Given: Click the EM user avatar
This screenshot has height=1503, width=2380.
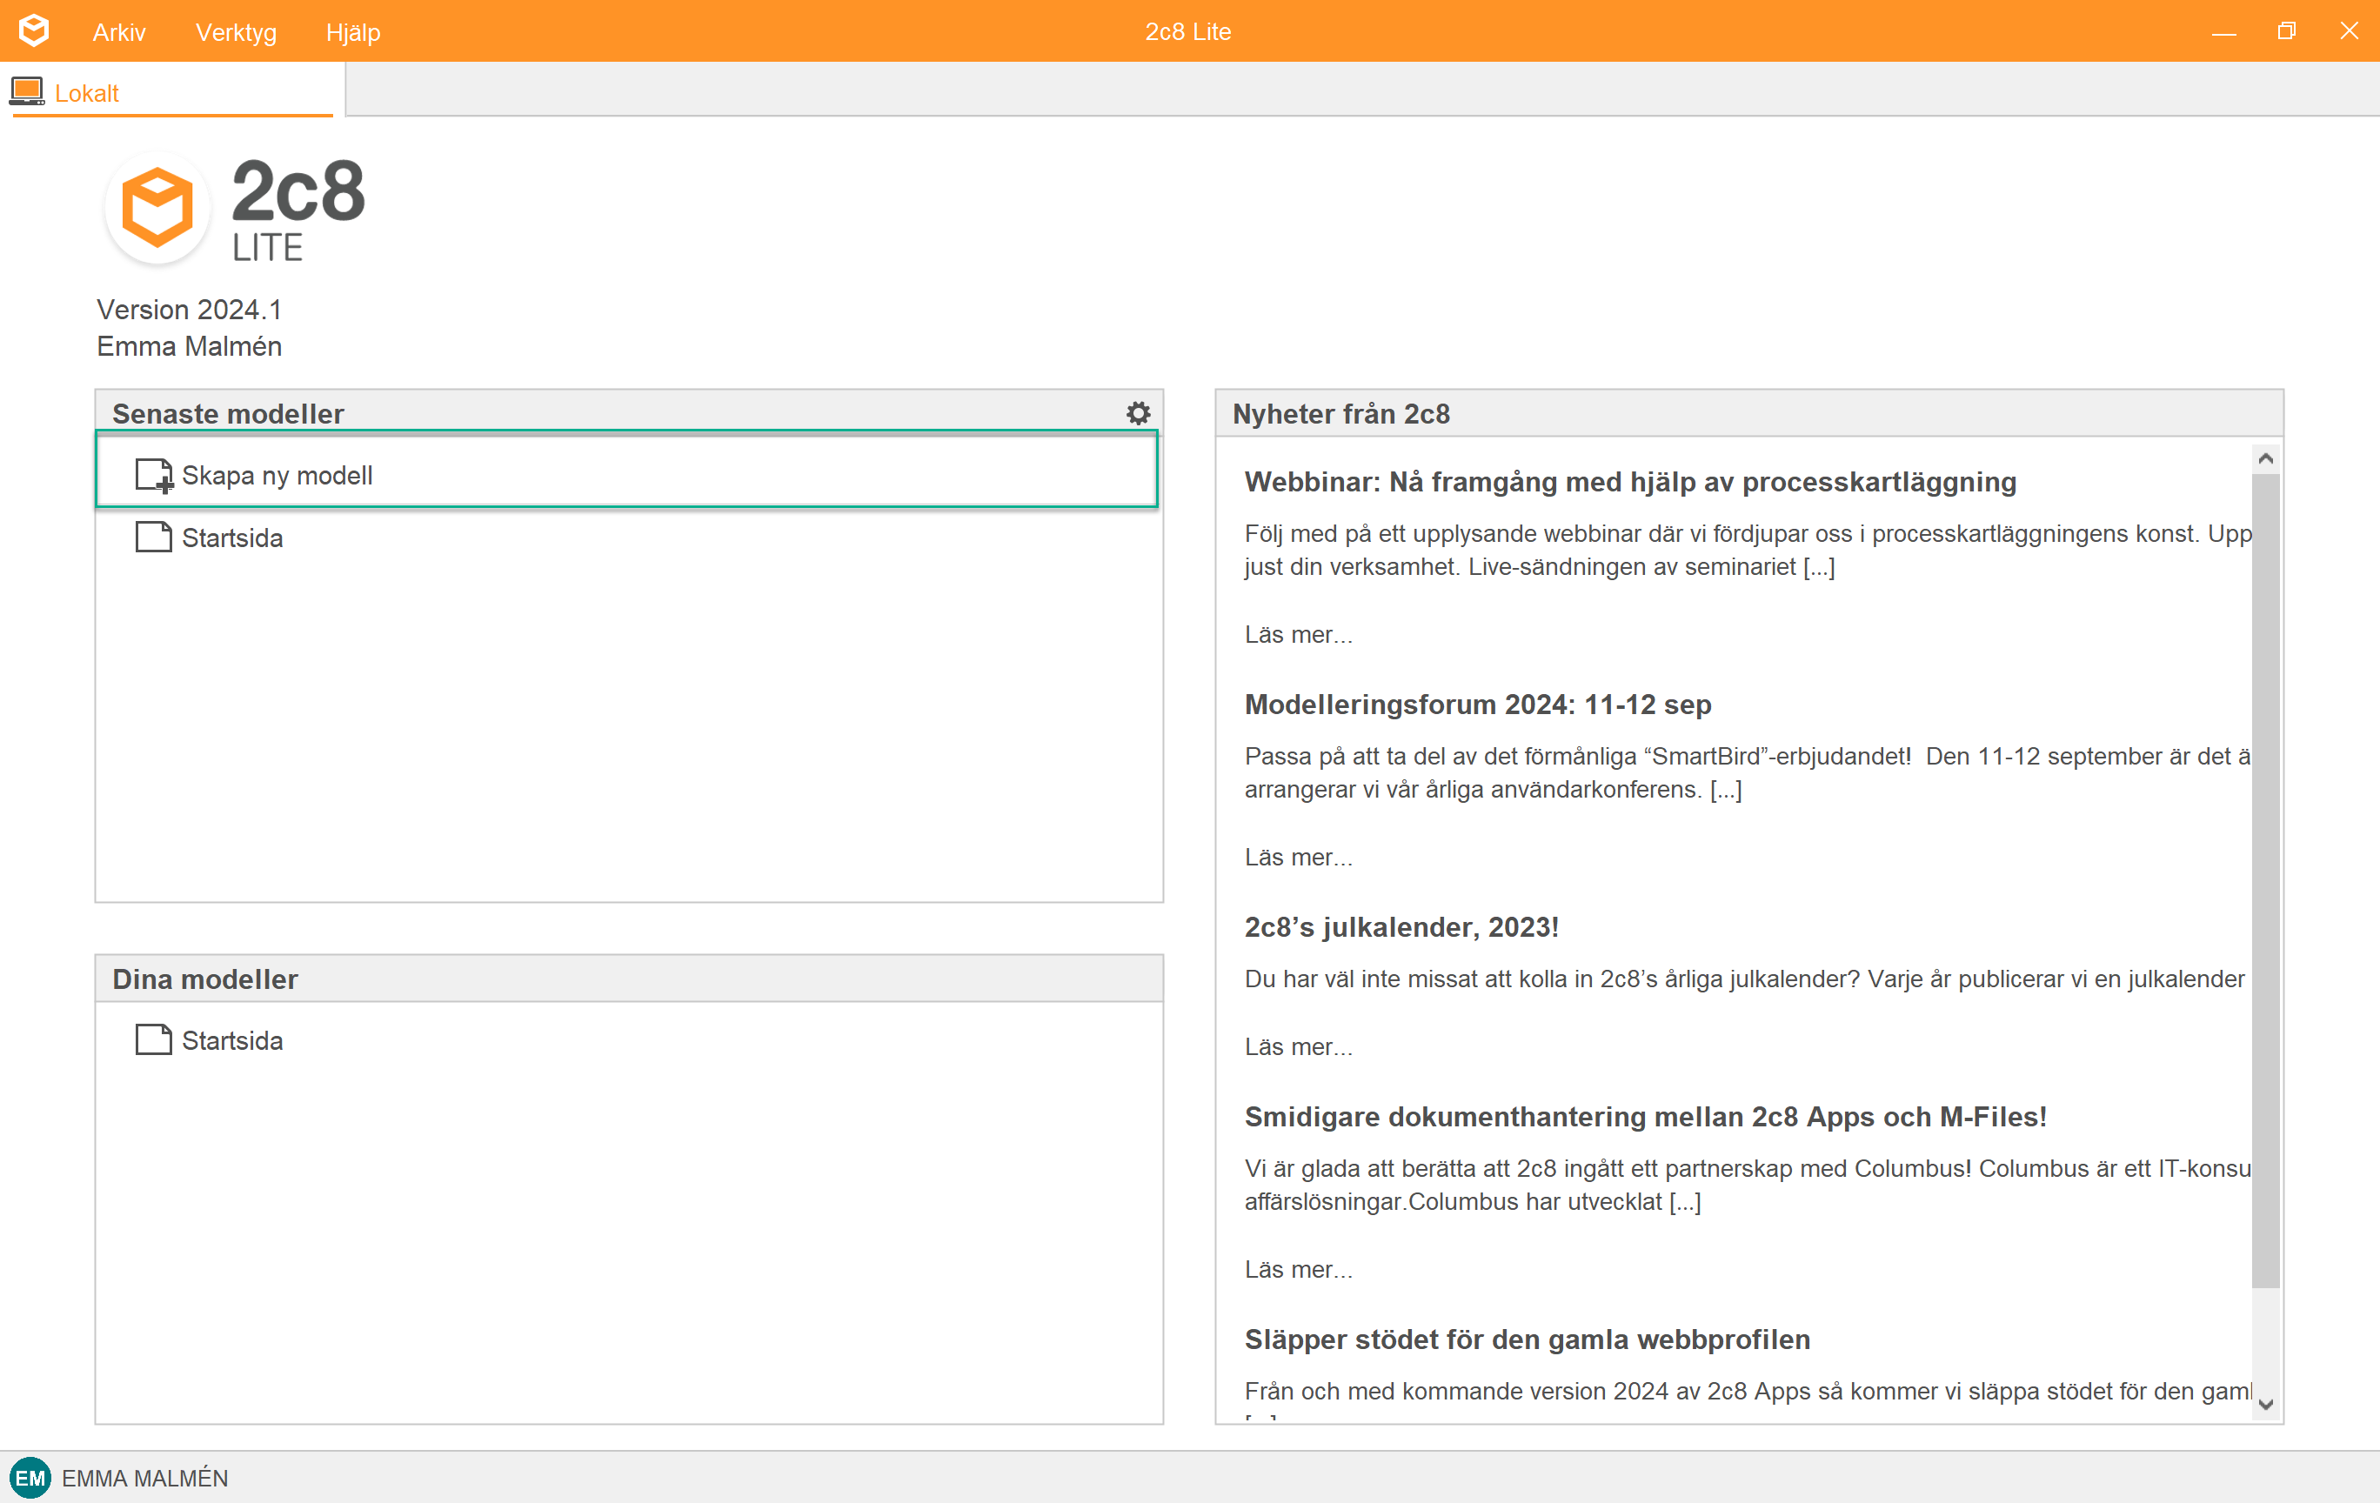Looking at the screenshot, I should (30, 1477).
